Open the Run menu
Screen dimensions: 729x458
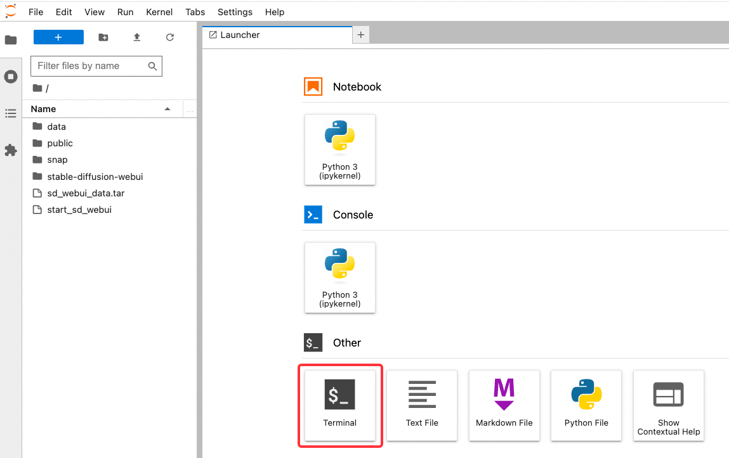point(125,12)
